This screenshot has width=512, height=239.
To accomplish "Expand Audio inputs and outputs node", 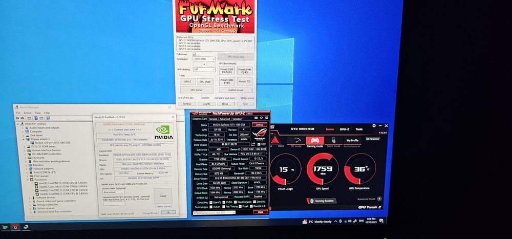I will point(23,128).
